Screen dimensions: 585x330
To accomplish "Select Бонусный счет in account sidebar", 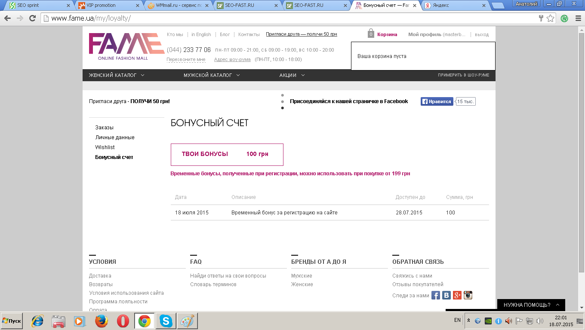I will click(x=114, y=157).
